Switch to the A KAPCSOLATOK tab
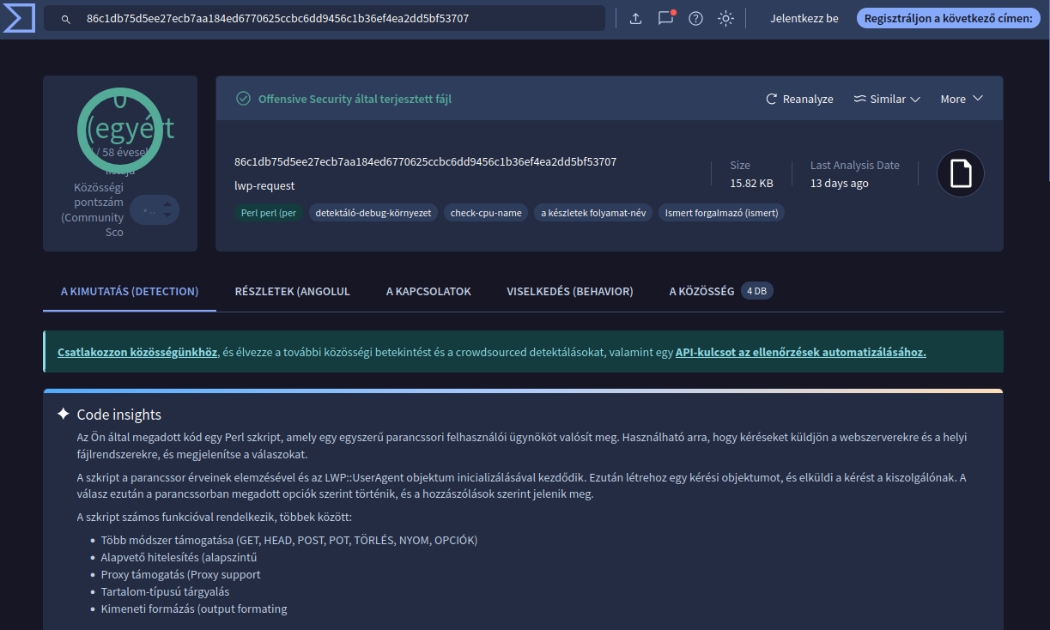Viewport: 1050px width, 630px height. click(428, 291)
